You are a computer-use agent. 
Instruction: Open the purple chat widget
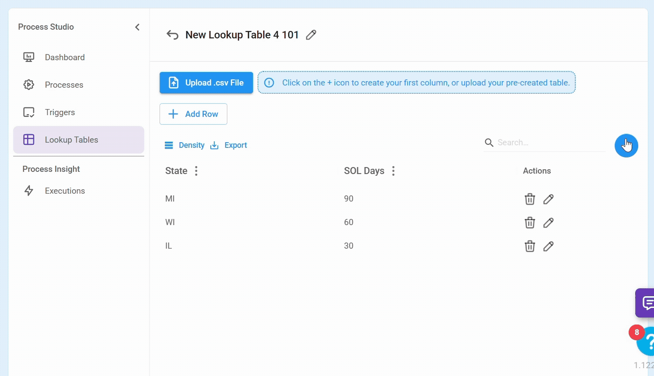[645, 302]
